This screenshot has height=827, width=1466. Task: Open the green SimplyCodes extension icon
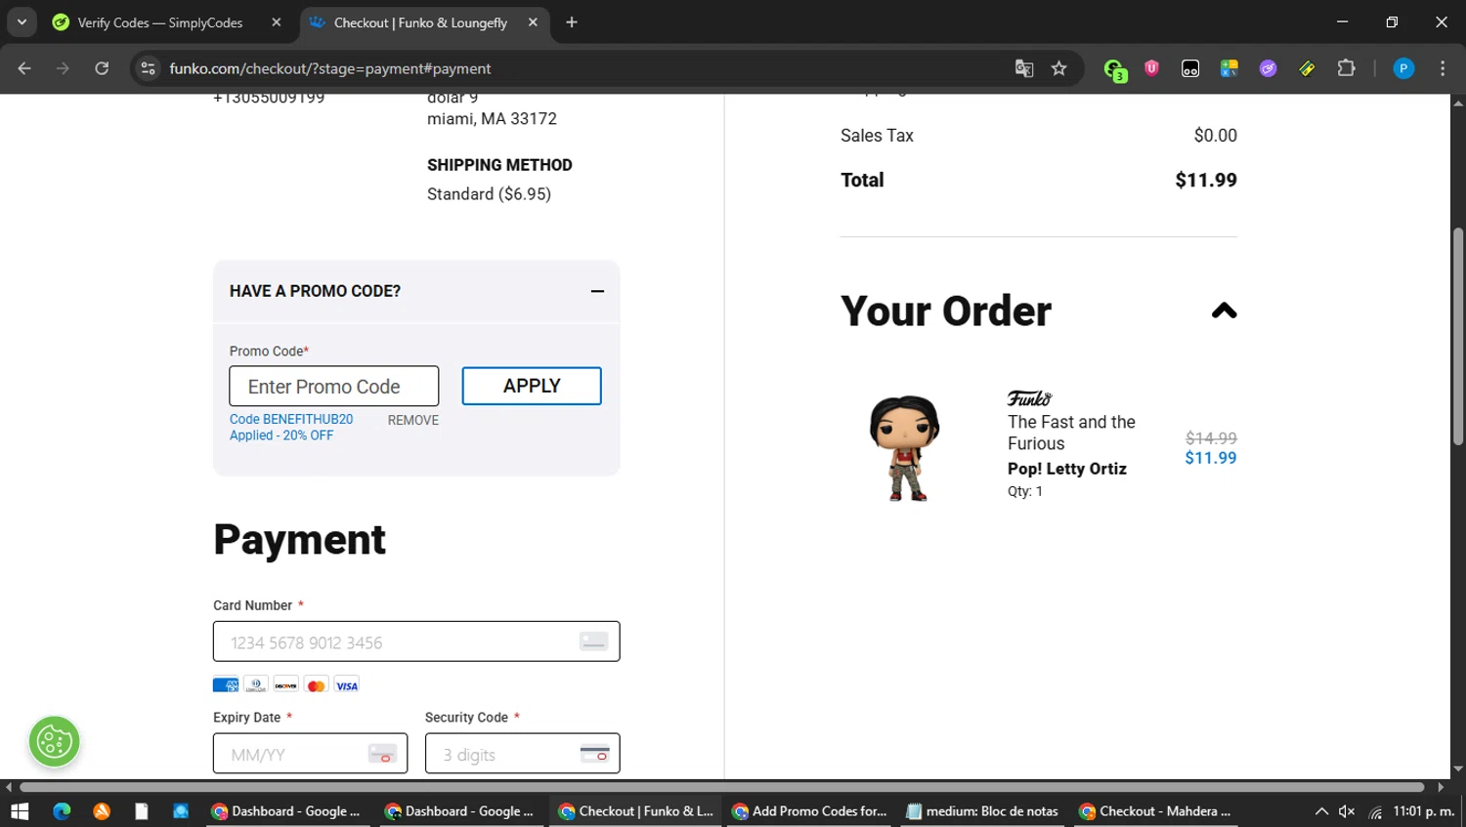[x=1114, y=69]
